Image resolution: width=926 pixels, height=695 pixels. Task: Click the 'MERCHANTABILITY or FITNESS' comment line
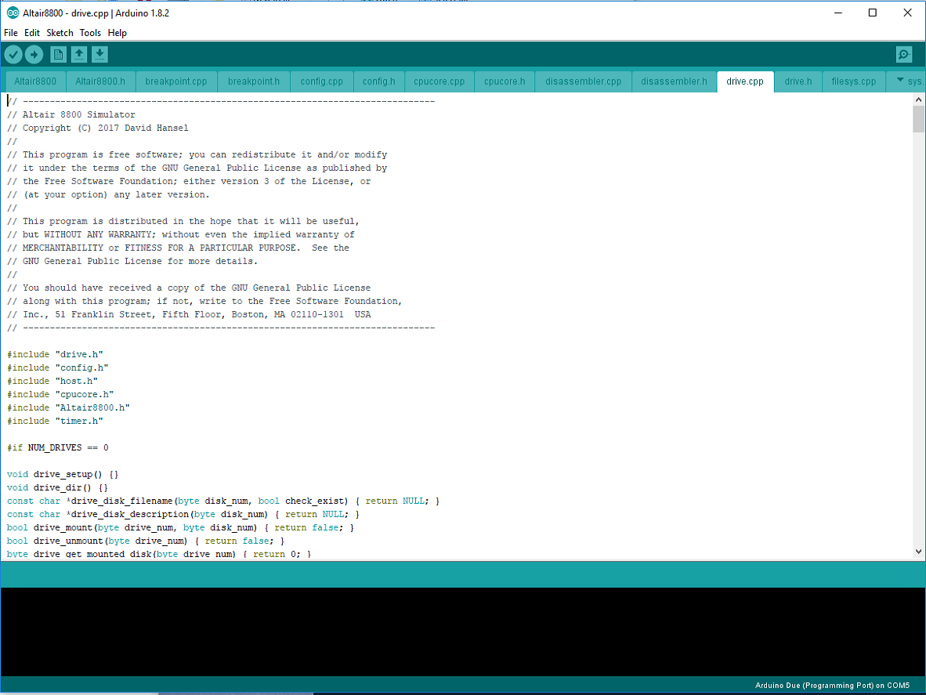(x=179, y=248)
